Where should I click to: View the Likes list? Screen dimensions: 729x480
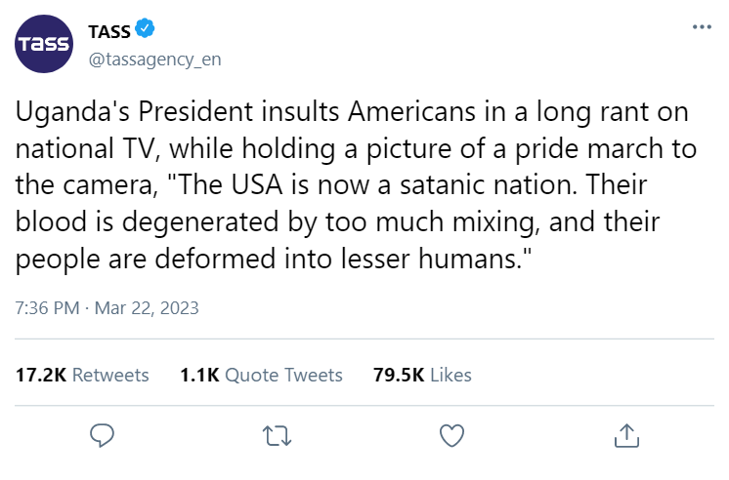click(450, 375)
